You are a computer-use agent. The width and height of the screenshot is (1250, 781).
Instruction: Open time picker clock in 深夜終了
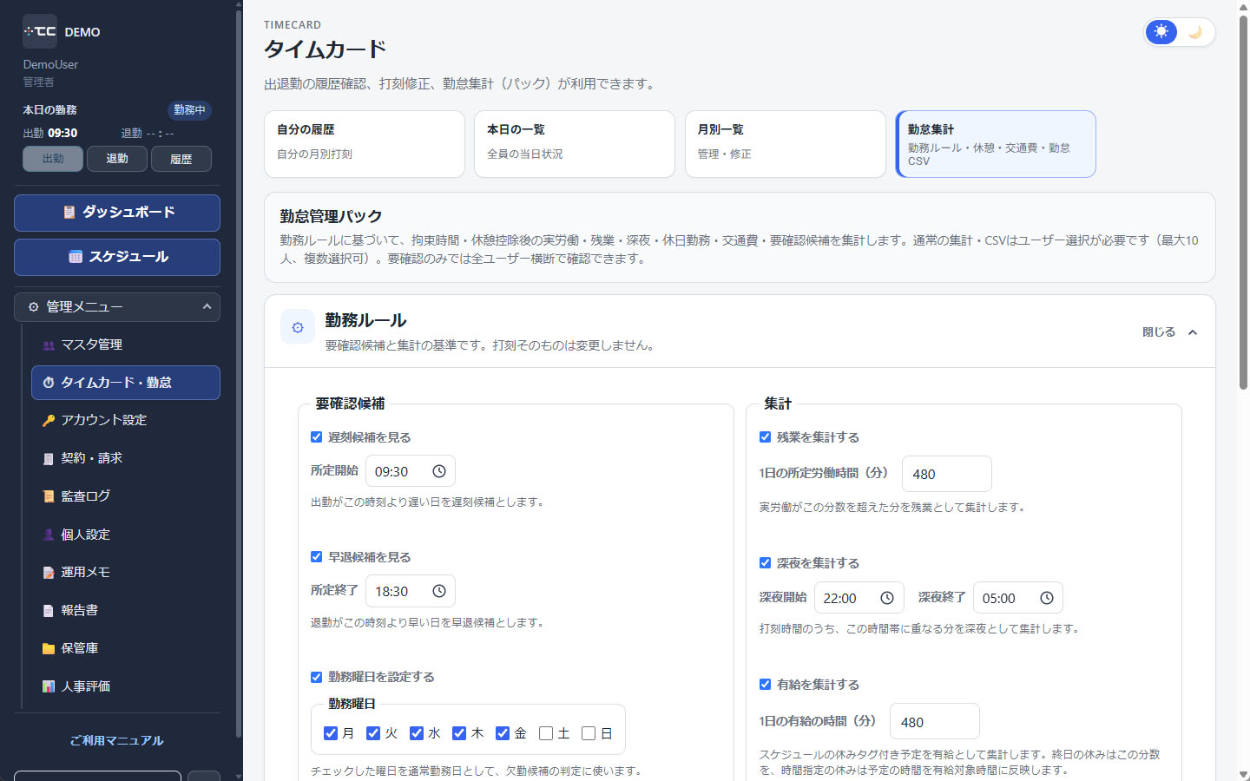point(1047,598)
